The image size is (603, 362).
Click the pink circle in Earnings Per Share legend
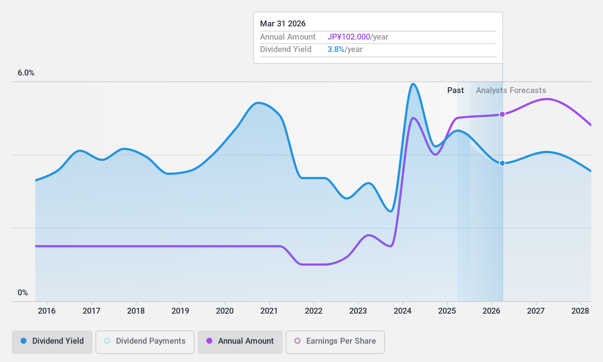click(x=297, y=341)
